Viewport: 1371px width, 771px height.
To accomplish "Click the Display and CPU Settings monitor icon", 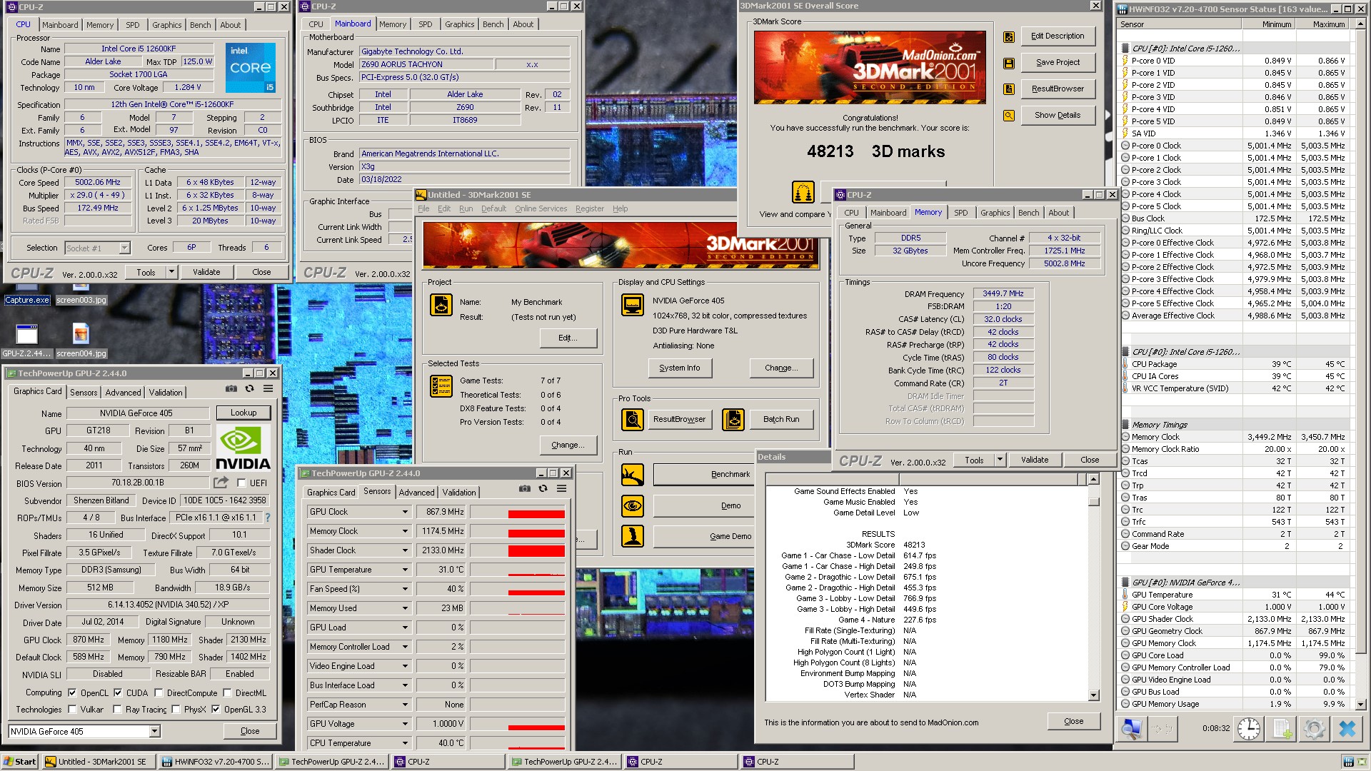I will tap(632, 305).
